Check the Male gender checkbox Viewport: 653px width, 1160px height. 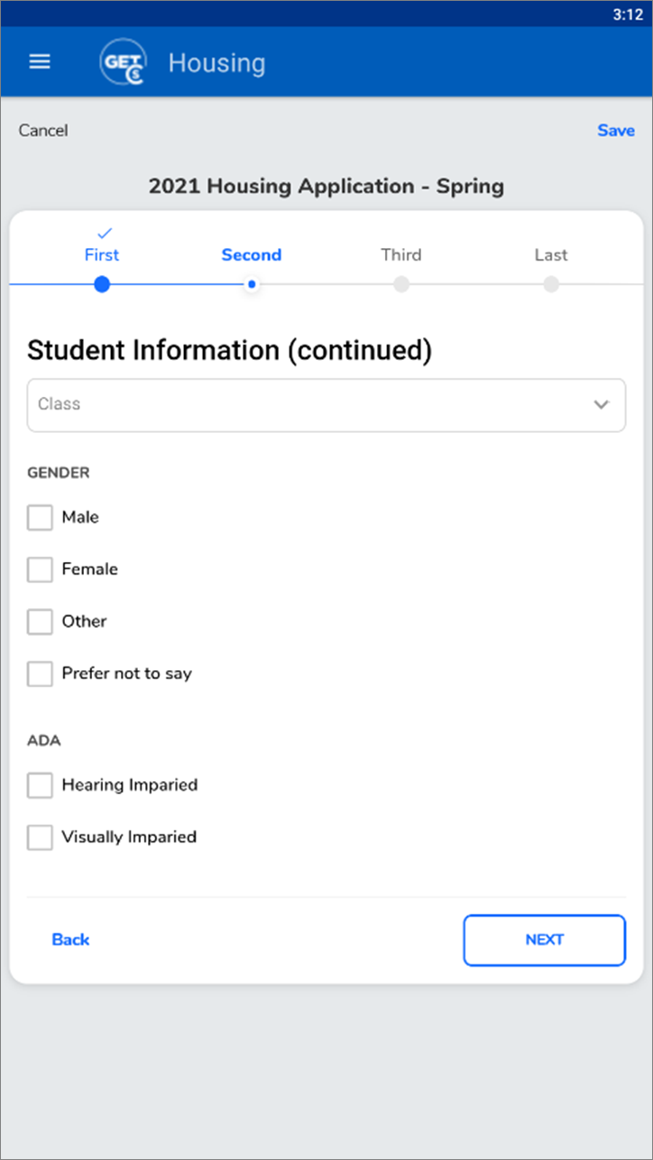coord(40,518)
